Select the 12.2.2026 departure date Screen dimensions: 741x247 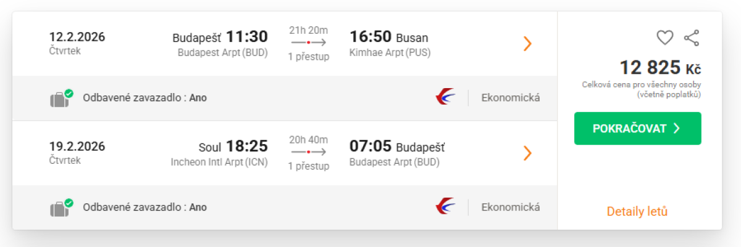(x=77, y=37)
